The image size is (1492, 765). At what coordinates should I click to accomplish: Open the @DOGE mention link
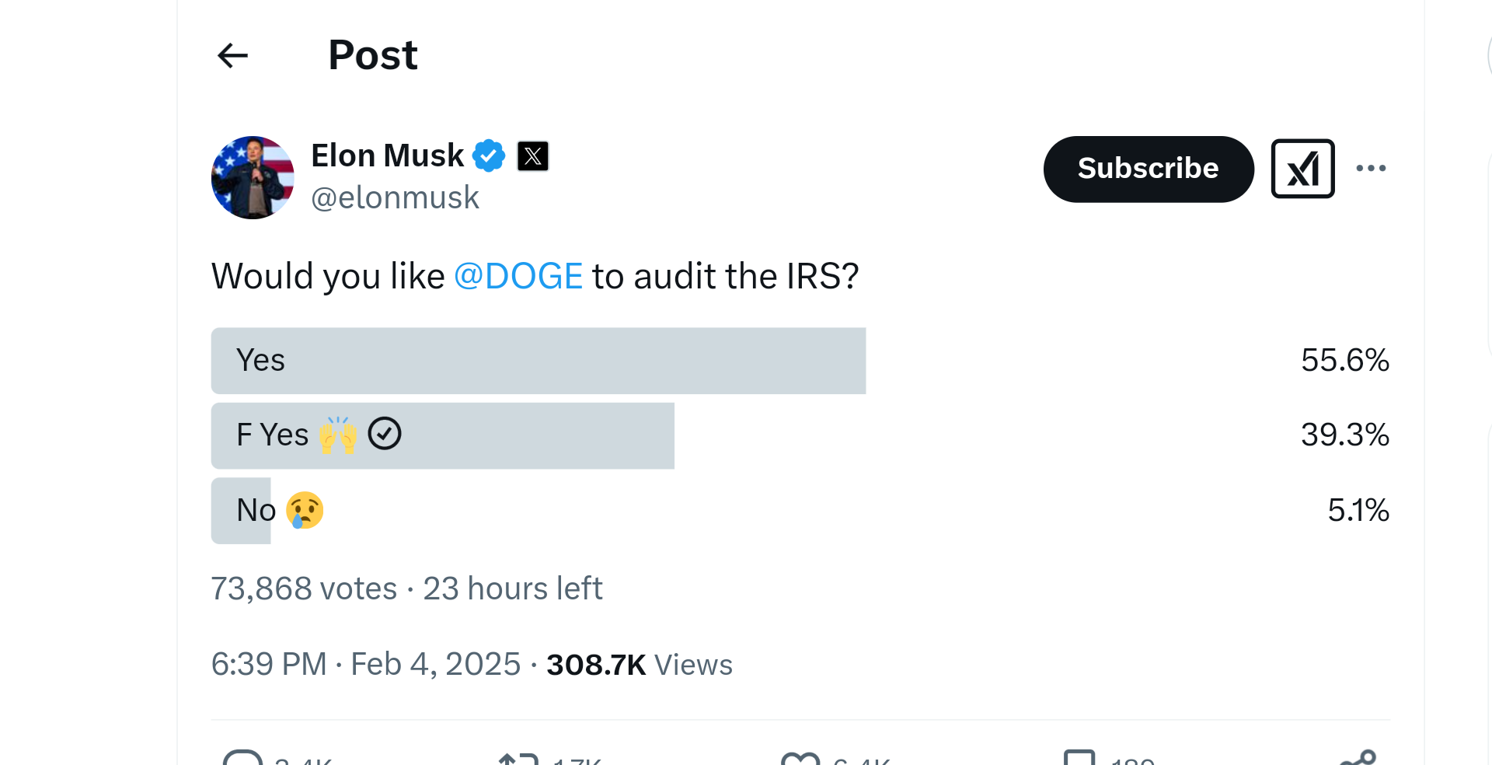tap(518, 276)
